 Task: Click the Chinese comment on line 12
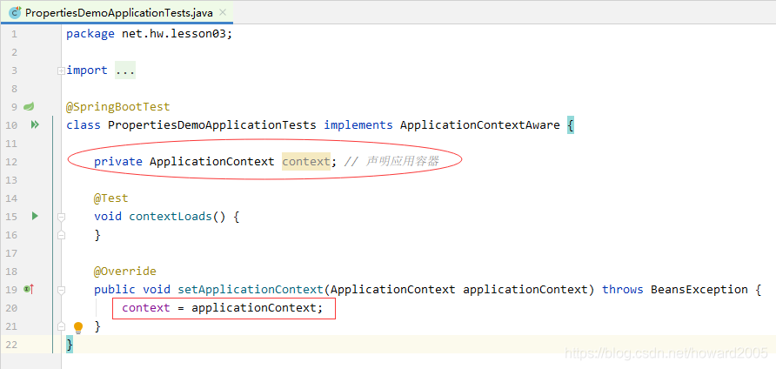[x=391, y=162]
